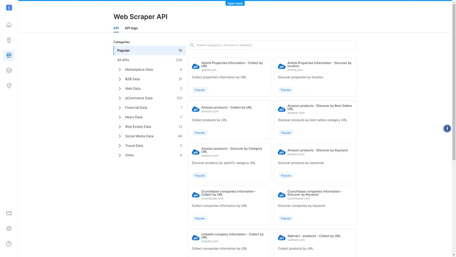This screenshot has height=257, width=456.
Task: Click API cloud icon of Walmart products
Action: [x=282, y=238]
